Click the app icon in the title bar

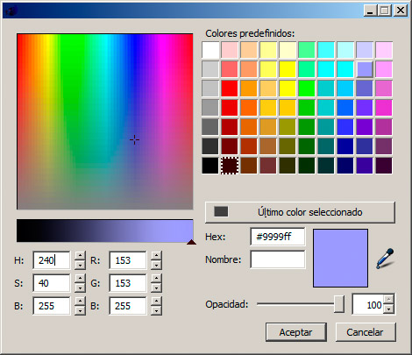[x=11, y=11]
